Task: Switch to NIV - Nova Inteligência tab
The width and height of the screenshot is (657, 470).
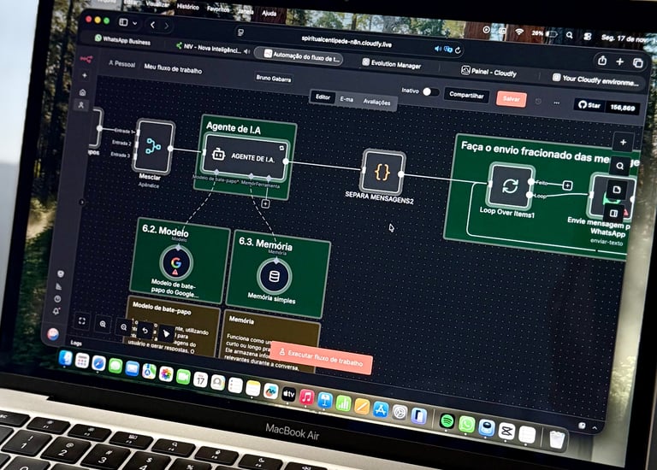Action: [x=209, y=48]
